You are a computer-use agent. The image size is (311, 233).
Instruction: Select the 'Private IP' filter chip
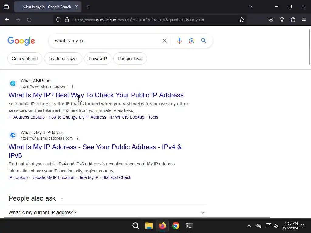(98, 59)
